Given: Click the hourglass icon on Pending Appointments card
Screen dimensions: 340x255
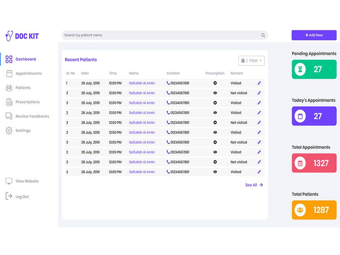Looking at the screenshot, I should tap(300, 69).
